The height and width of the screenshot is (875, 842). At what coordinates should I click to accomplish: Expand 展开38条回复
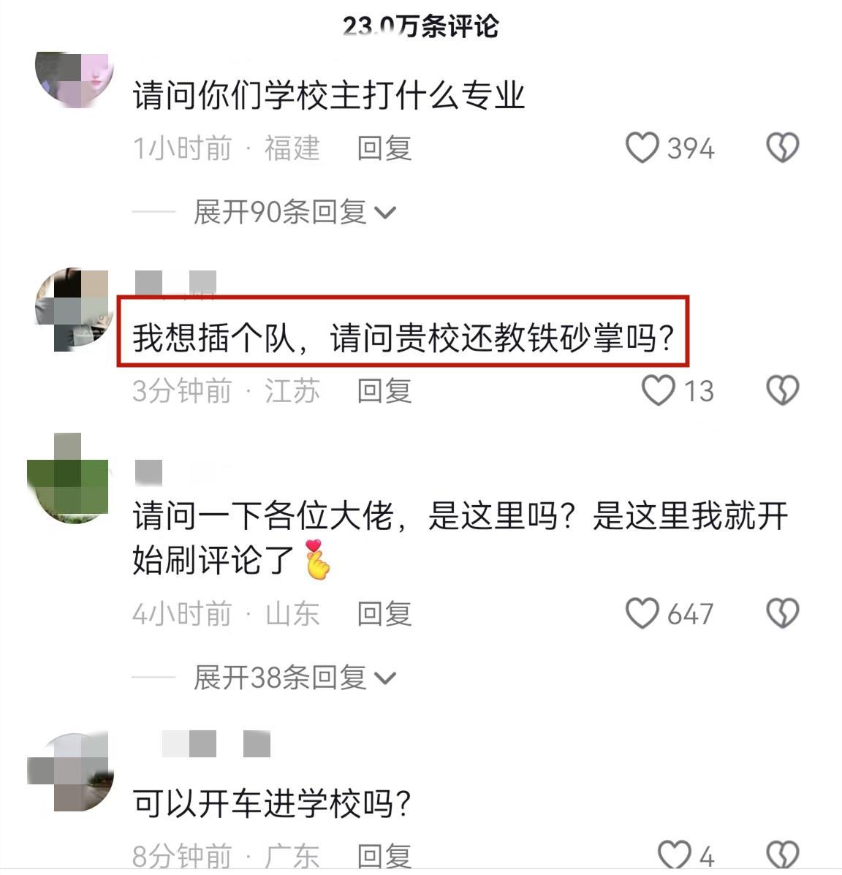click(x=295, y=678)
